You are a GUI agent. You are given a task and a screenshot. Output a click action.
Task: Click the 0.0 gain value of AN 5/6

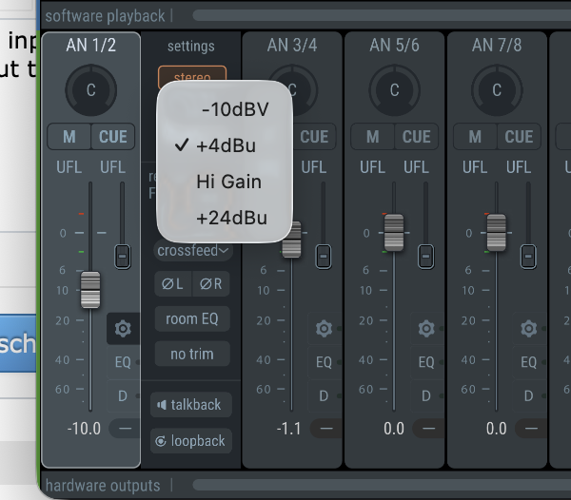pos(394,429)
